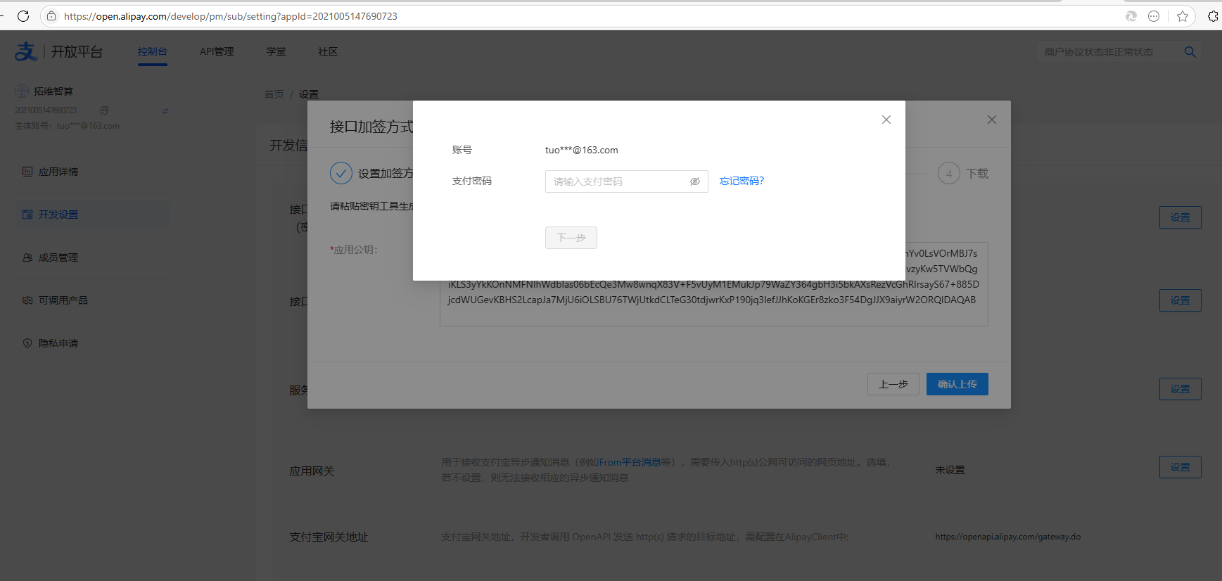Viewport: 1222px width, 581px height.
Task: Click the 设置 button in the 应用网关 row
Action: (x=1180, y=467)
